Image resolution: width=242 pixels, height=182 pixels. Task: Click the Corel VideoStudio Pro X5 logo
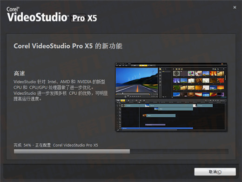click(52, 14)
